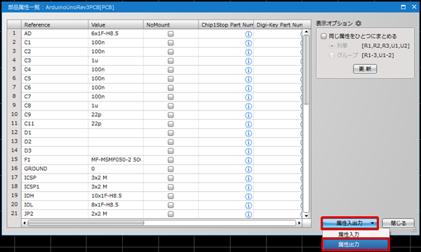The width and height of the screenshot is (421, 252).
Task: Click the table's down scroll arrow
Action: [306, 216]
